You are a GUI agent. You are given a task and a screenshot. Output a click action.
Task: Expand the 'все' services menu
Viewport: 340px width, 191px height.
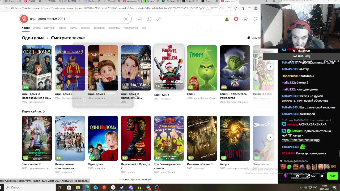point(144,28)
